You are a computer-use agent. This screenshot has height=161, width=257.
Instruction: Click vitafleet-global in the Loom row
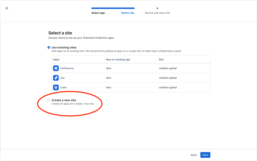pos(168,87)
